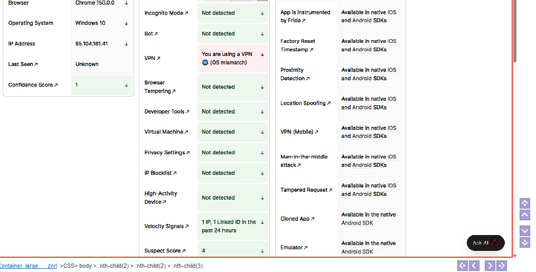This screenshot has height=272, width=536.
Task: Click the jump-to-right-end purple arrow button
Action: tap(502, 266)
